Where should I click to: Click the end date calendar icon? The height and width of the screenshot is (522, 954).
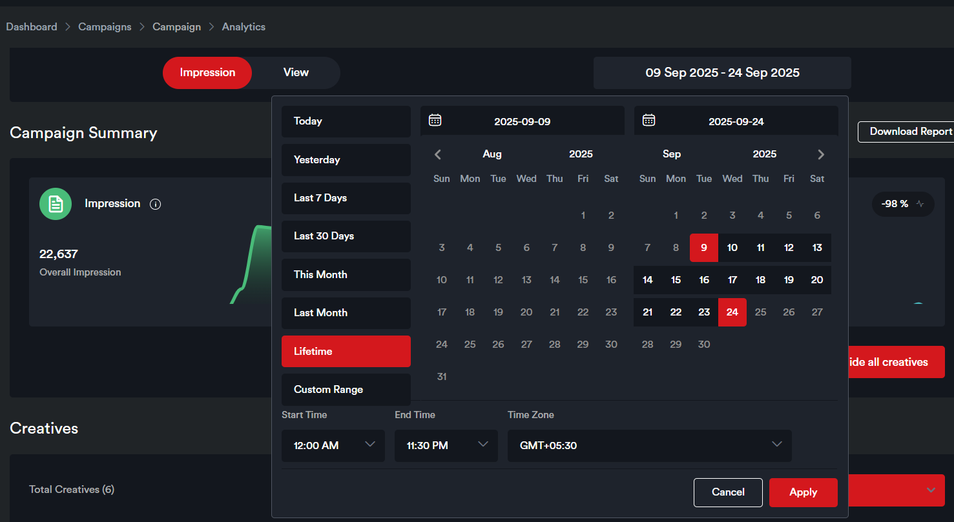(648, 120)
